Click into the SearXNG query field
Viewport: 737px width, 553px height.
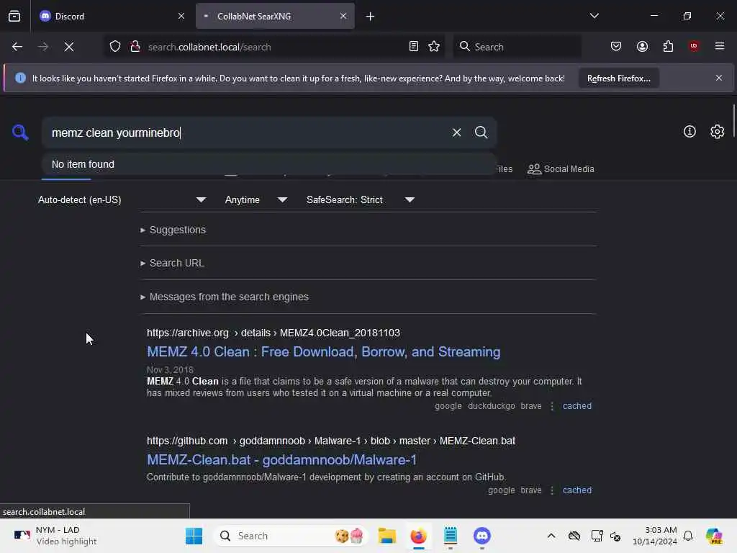coord(245,133)
